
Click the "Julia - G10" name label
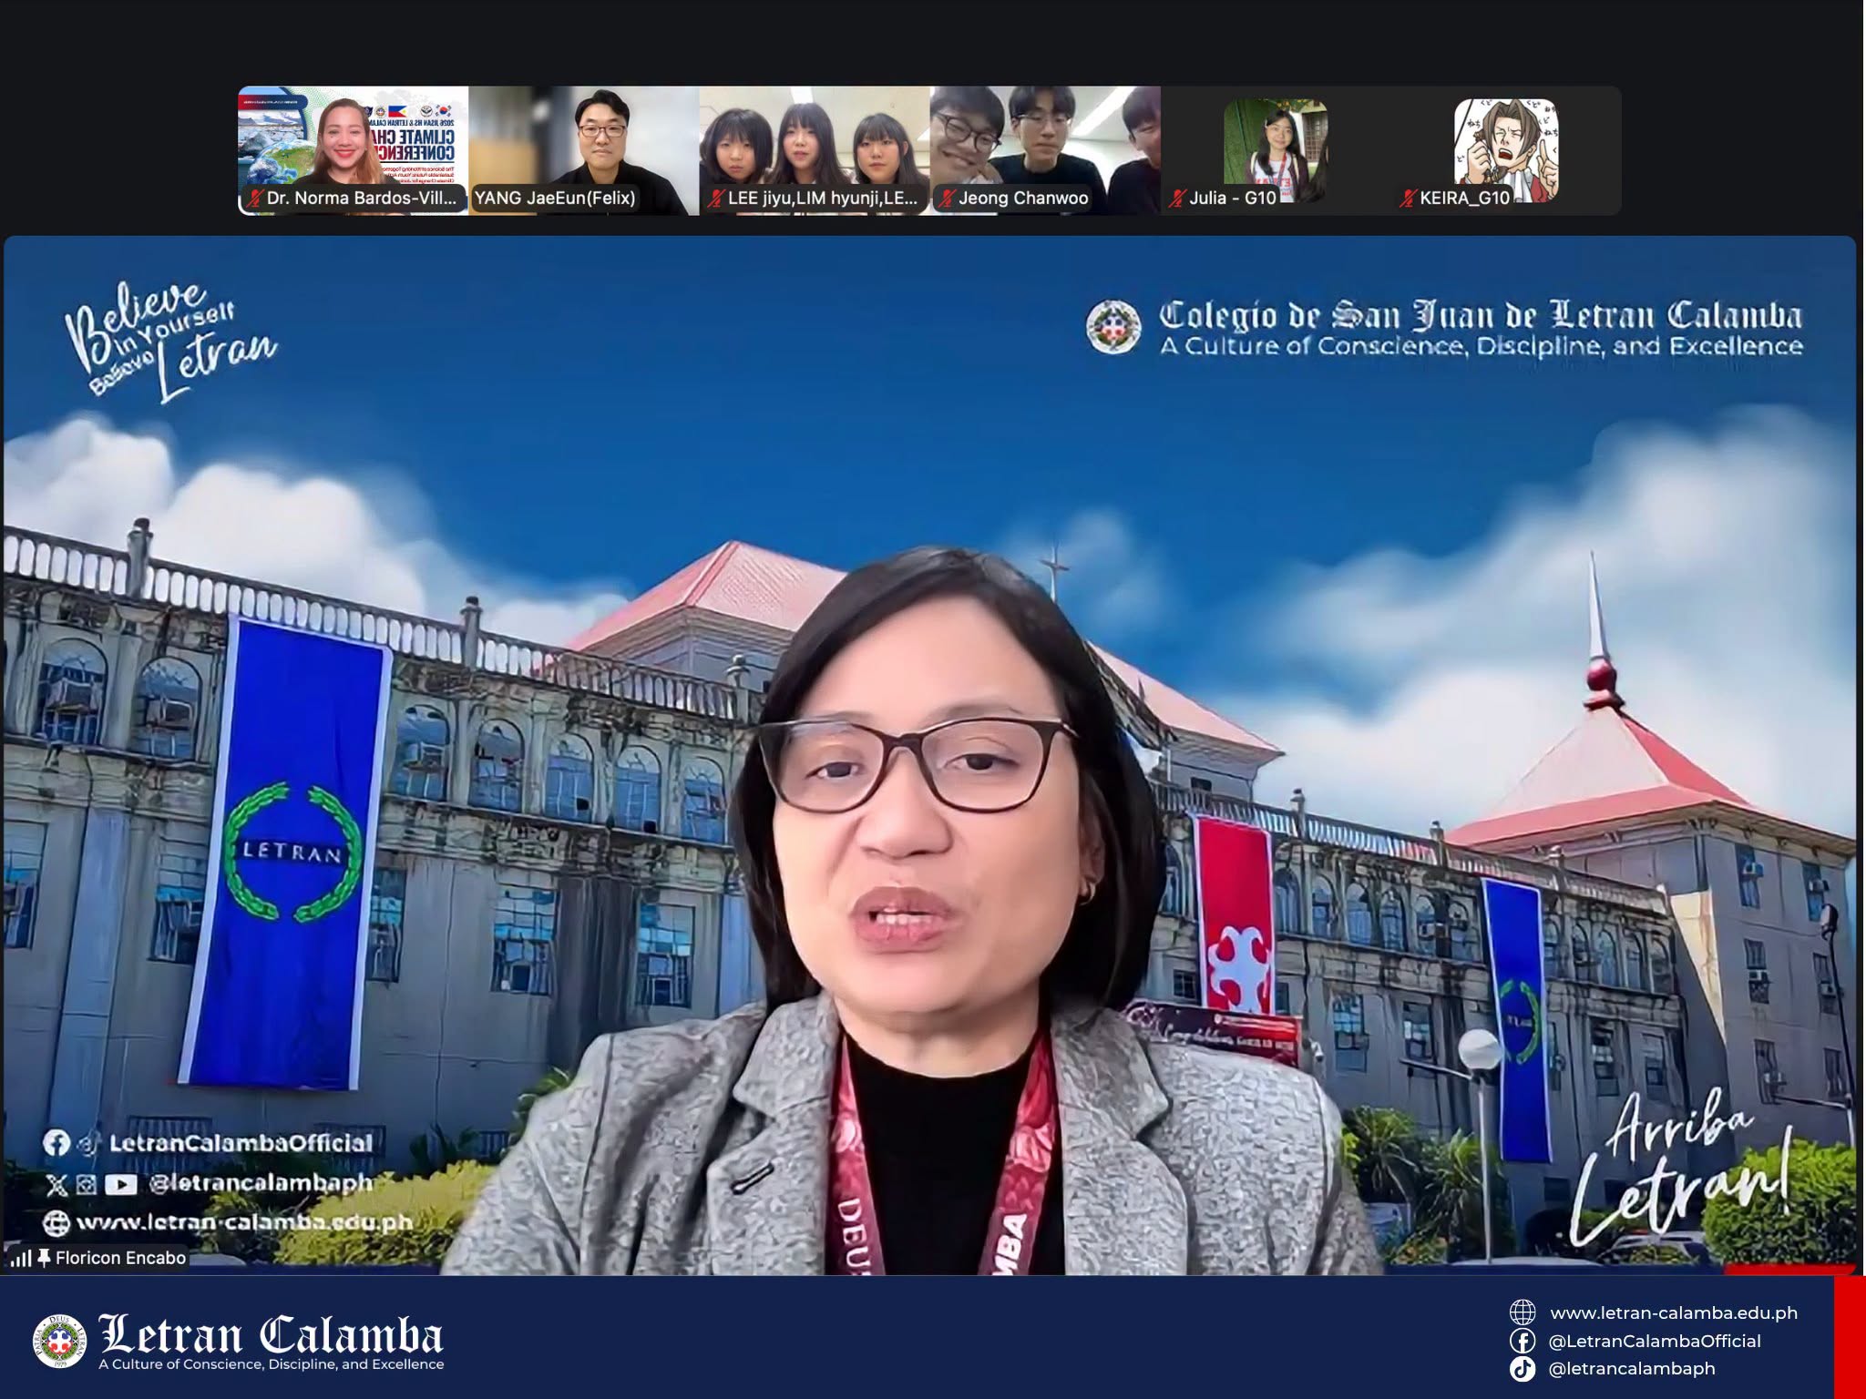(1233, 198)
